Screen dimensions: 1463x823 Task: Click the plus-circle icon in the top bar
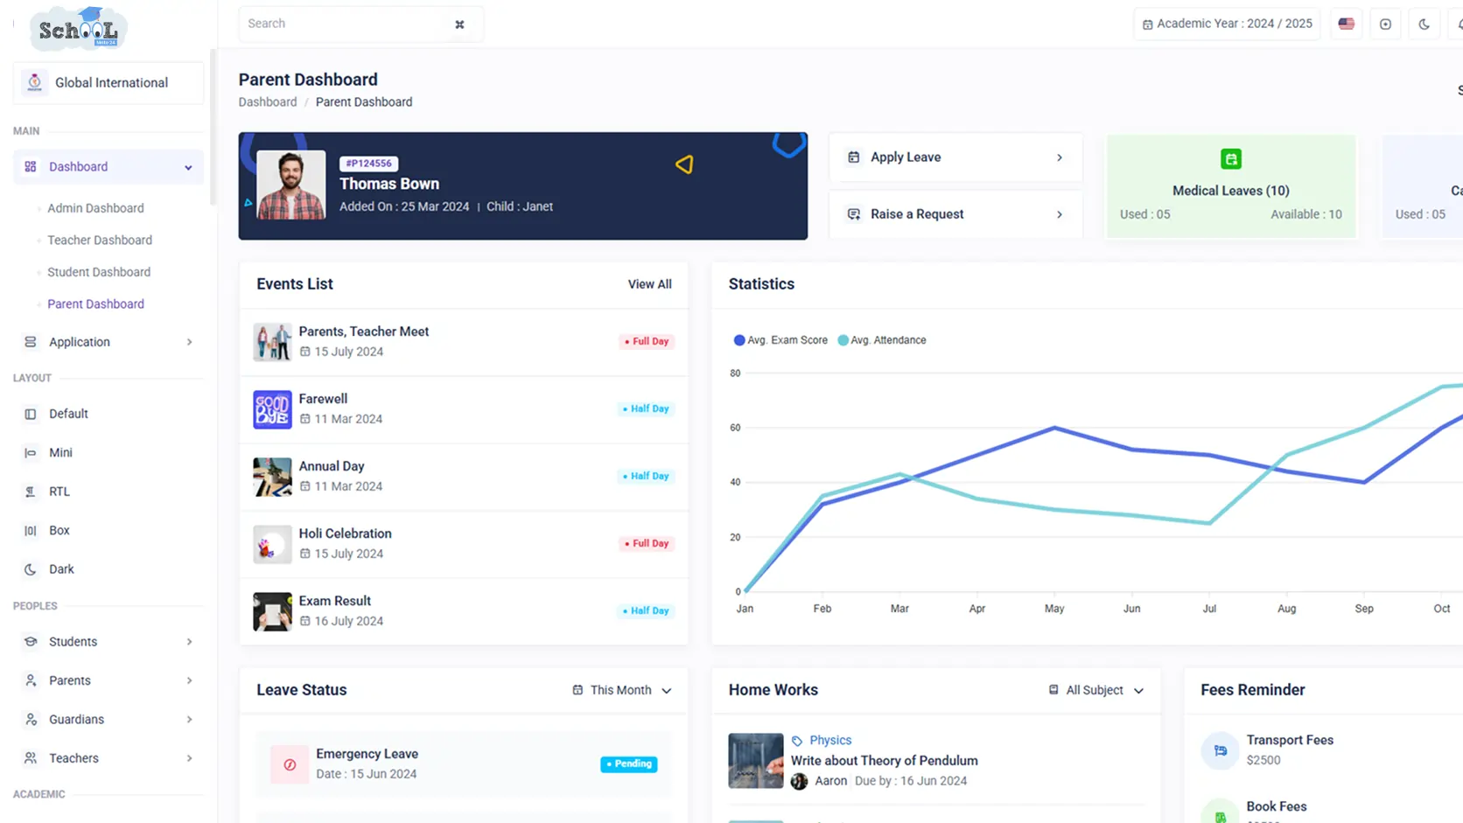[1385, 24]
